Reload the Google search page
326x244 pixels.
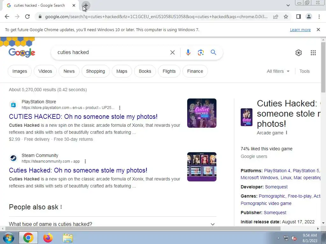[x=27, y=17]
